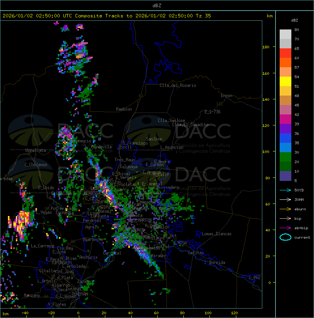Pick the light gray 80 dBZ swatch

tap(285, 34)
